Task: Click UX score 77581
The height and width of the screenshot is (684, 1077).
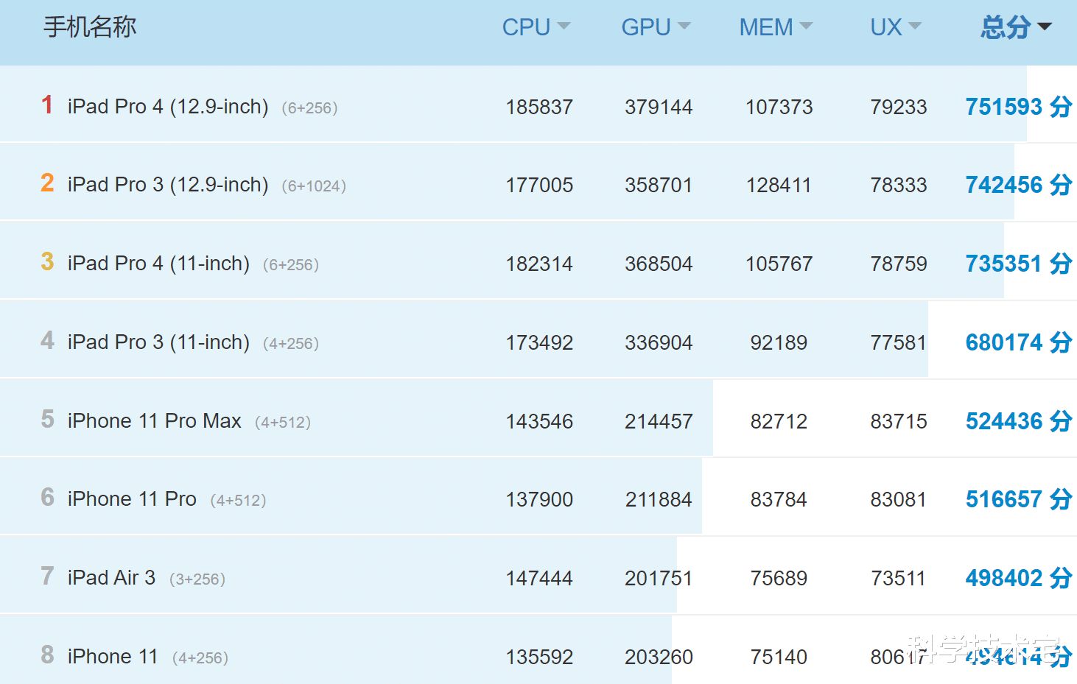Action: click(899, 343)
